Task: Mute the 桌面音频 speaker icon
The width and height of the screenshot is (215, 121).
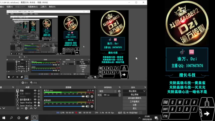Action: 87,106
